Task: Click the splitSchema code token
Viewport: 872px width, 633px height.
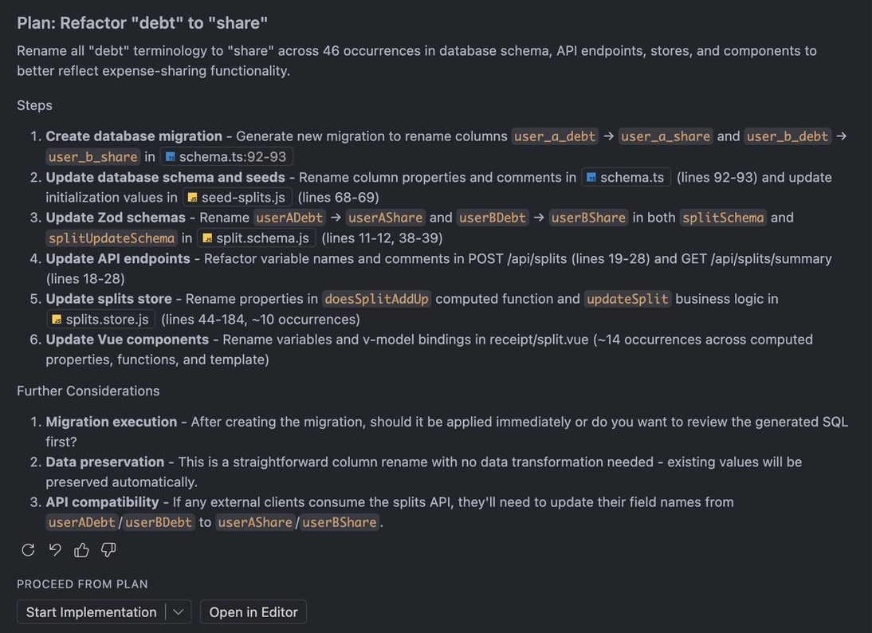Action: [723, 218]
